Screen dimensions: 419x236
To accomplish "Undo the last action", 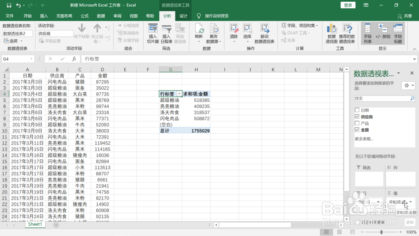I will [18, 5].
